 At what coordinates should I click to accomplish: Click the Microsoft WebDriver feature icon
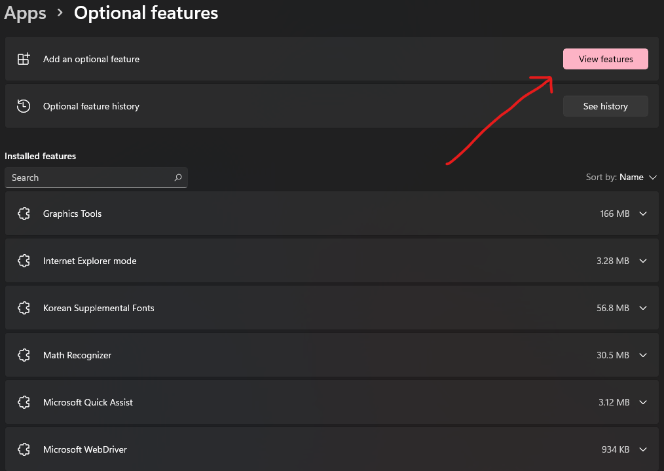coord(24,449)
